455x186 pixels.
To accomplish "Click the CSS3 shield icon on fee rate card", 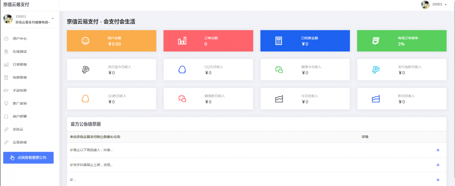I will pos(376,41).
